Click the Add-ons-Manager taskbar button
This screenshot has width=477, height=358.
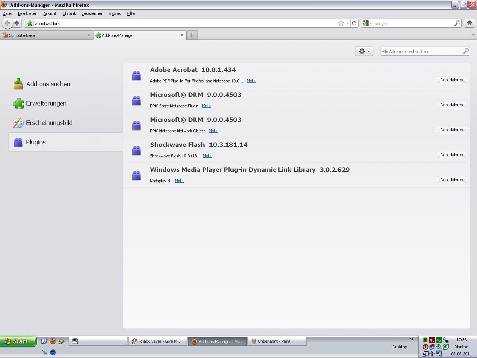[x=217, y=341]
